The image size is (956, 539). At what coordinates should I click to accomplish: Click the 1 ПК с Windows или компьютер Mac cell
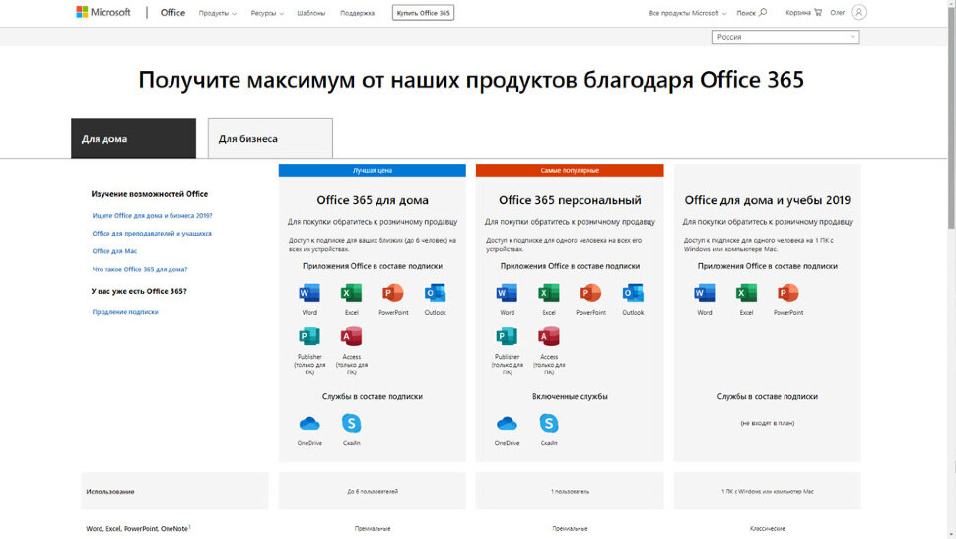click(x=767, y=491)
